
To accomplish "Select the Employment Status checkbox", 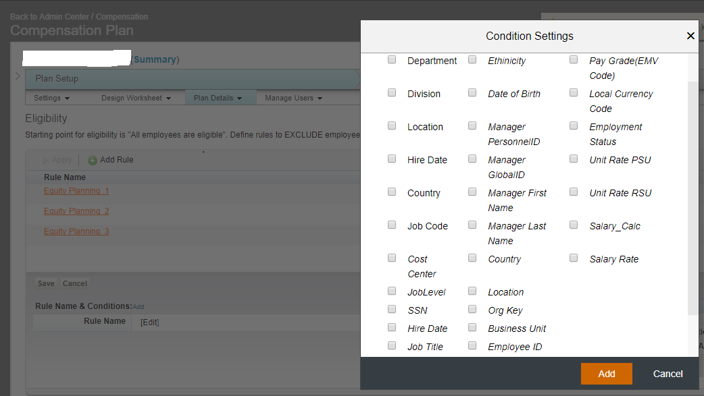I will [x=574, y=125].
